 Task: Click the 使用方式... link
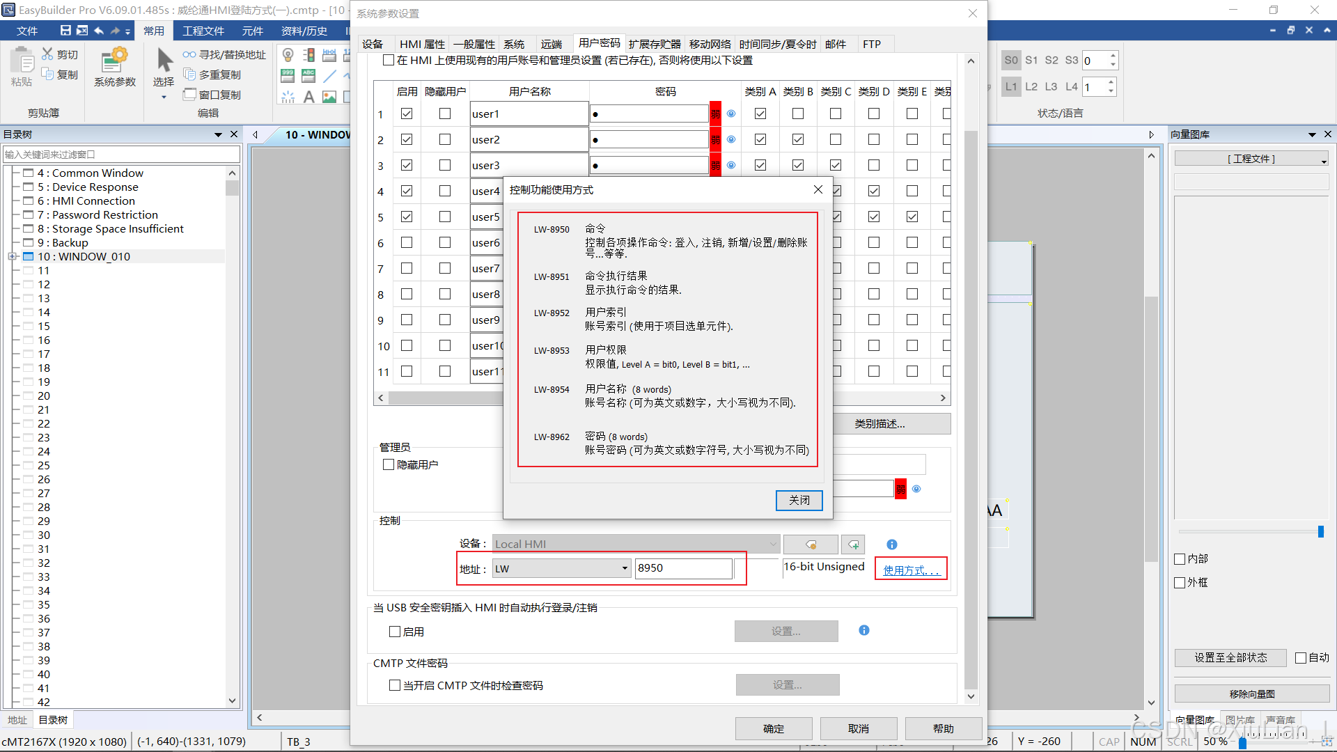pos(911,570)
